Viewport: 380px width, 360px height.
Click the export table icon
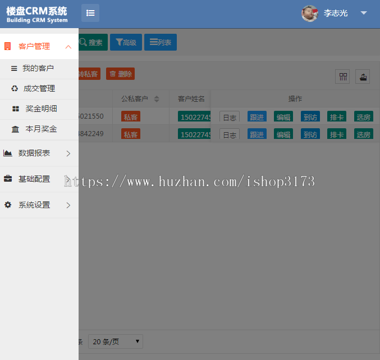(363, 77)
